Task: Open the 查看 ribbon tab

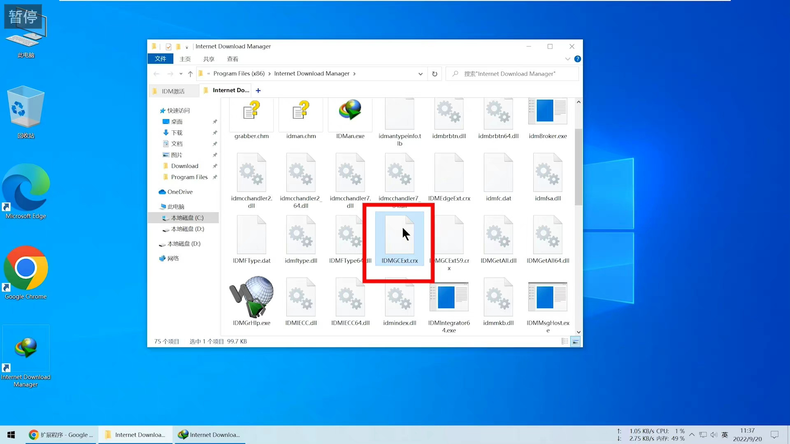Action: (x=232, y=59)
